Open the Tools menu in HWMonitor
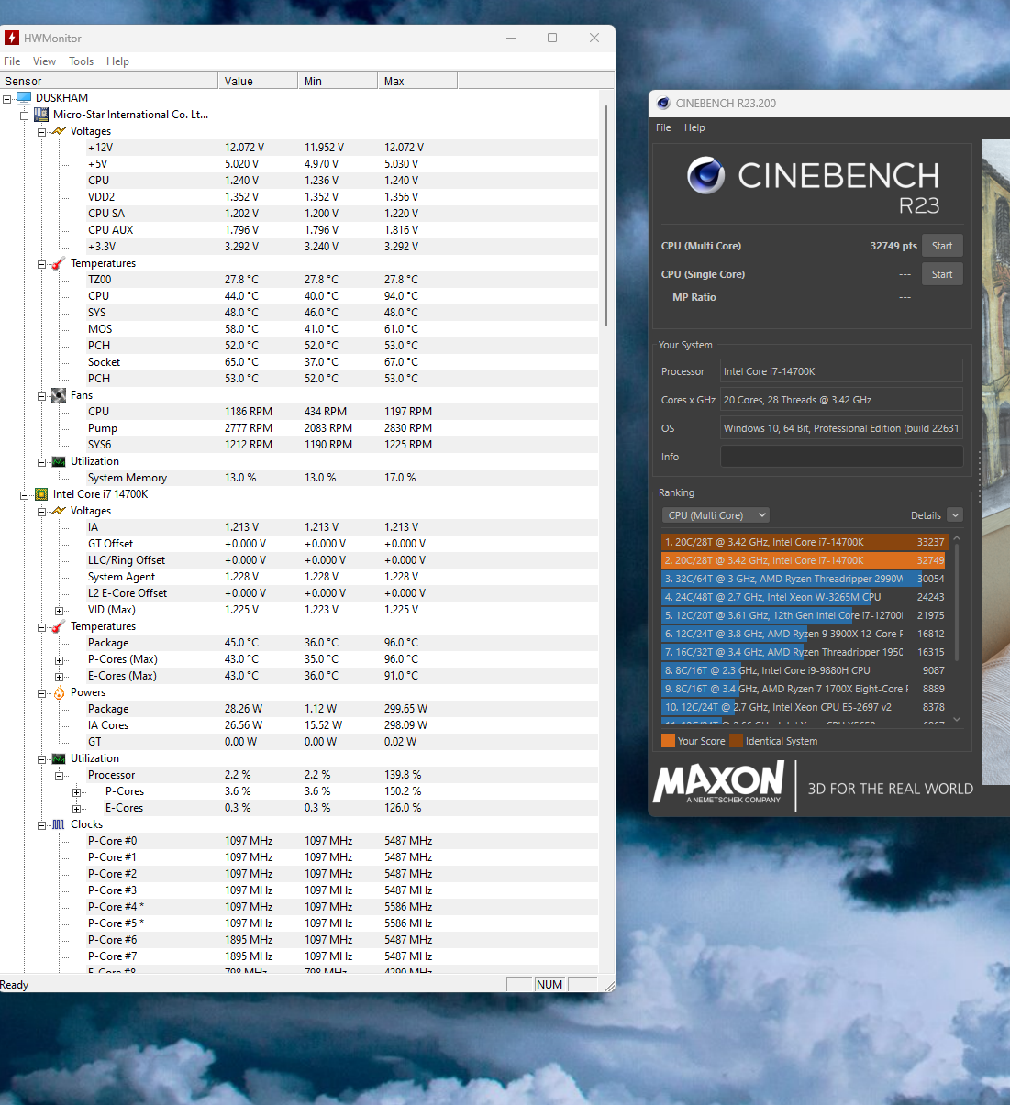 81,61
